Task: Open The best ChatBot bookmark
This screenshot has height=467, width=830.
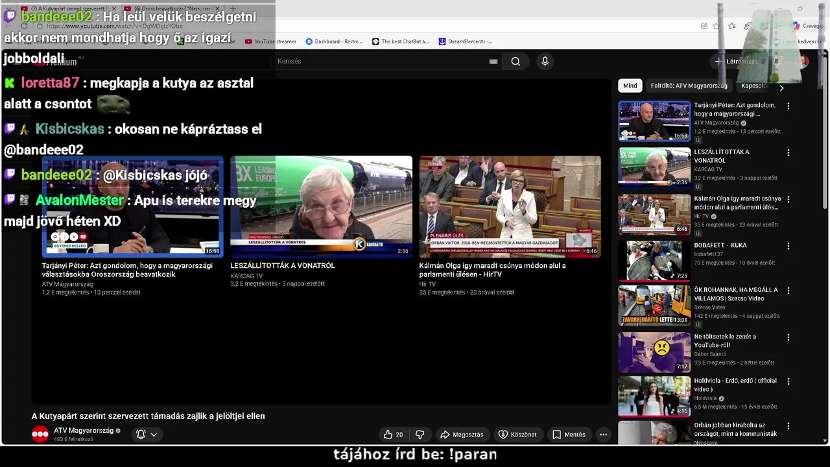Action: [x=401, y=42]
